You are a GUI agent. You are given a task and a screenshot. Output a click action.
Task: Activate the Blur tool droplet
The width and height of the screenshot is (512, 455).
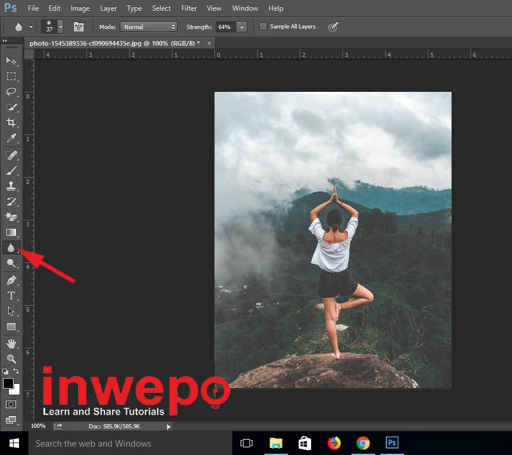[x=11, y=248]
